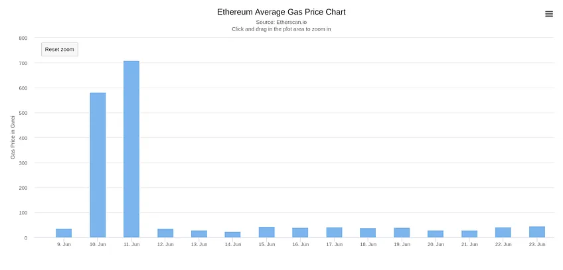Click the Ethereum Average Gas Price Chart title

point(281,12)
